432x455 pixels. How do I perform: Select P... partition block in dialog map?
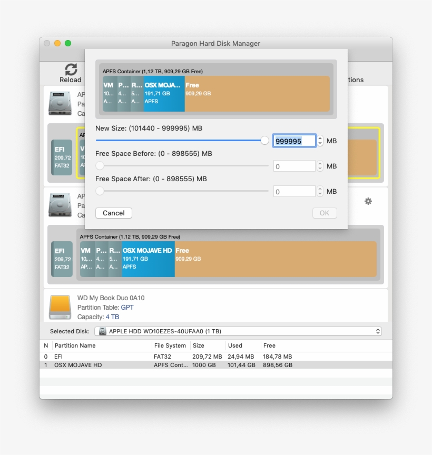pos(124,93)
